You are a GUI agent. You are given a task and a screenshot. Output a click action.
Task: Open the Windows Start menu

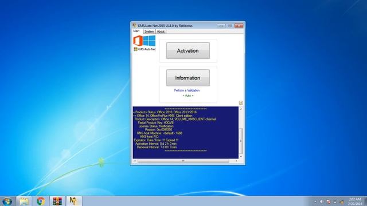click(x=7, y=201)
